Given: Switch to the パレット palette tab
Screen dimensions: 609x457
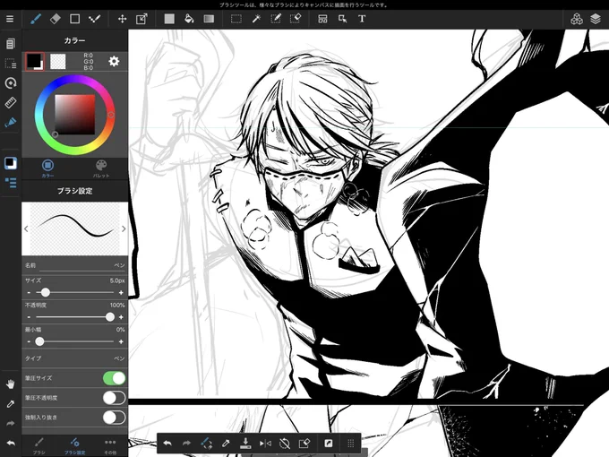Looking at the screenshot, I should 101,168.
